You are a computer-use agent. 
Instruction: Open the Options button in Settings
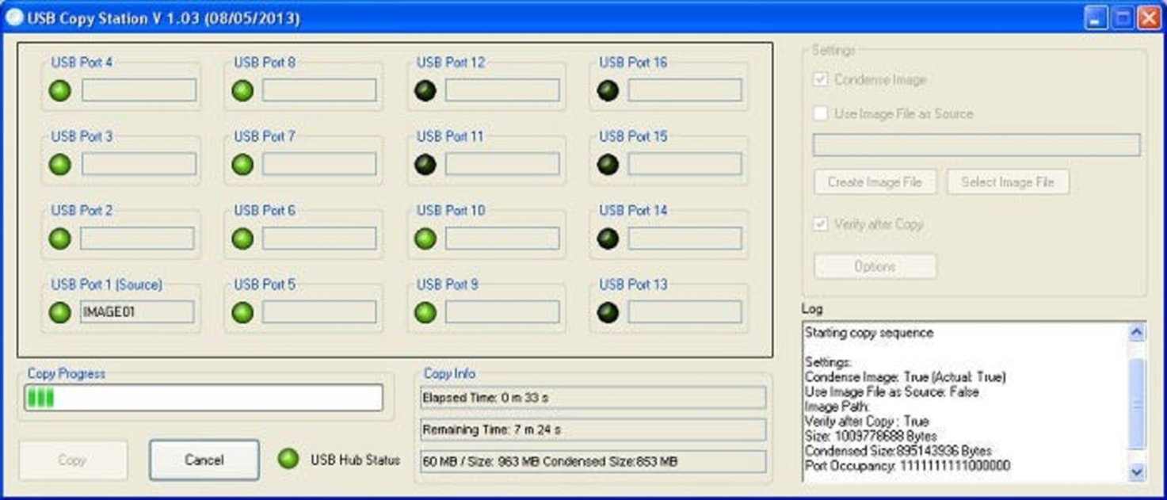[875, 266]
